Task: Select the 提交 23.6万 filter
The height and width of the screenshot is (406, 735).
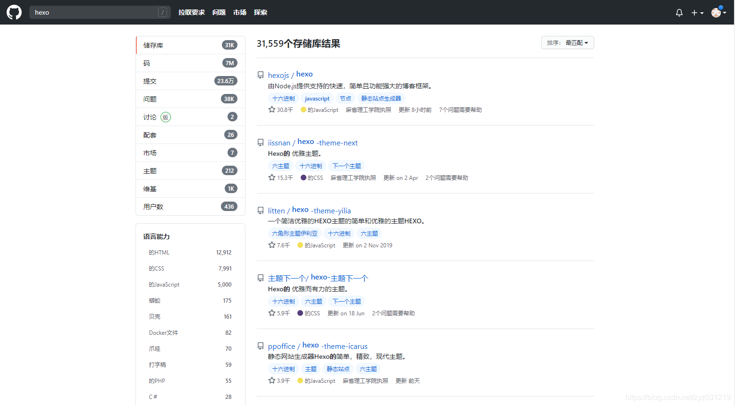Action: tap(190, 81)
